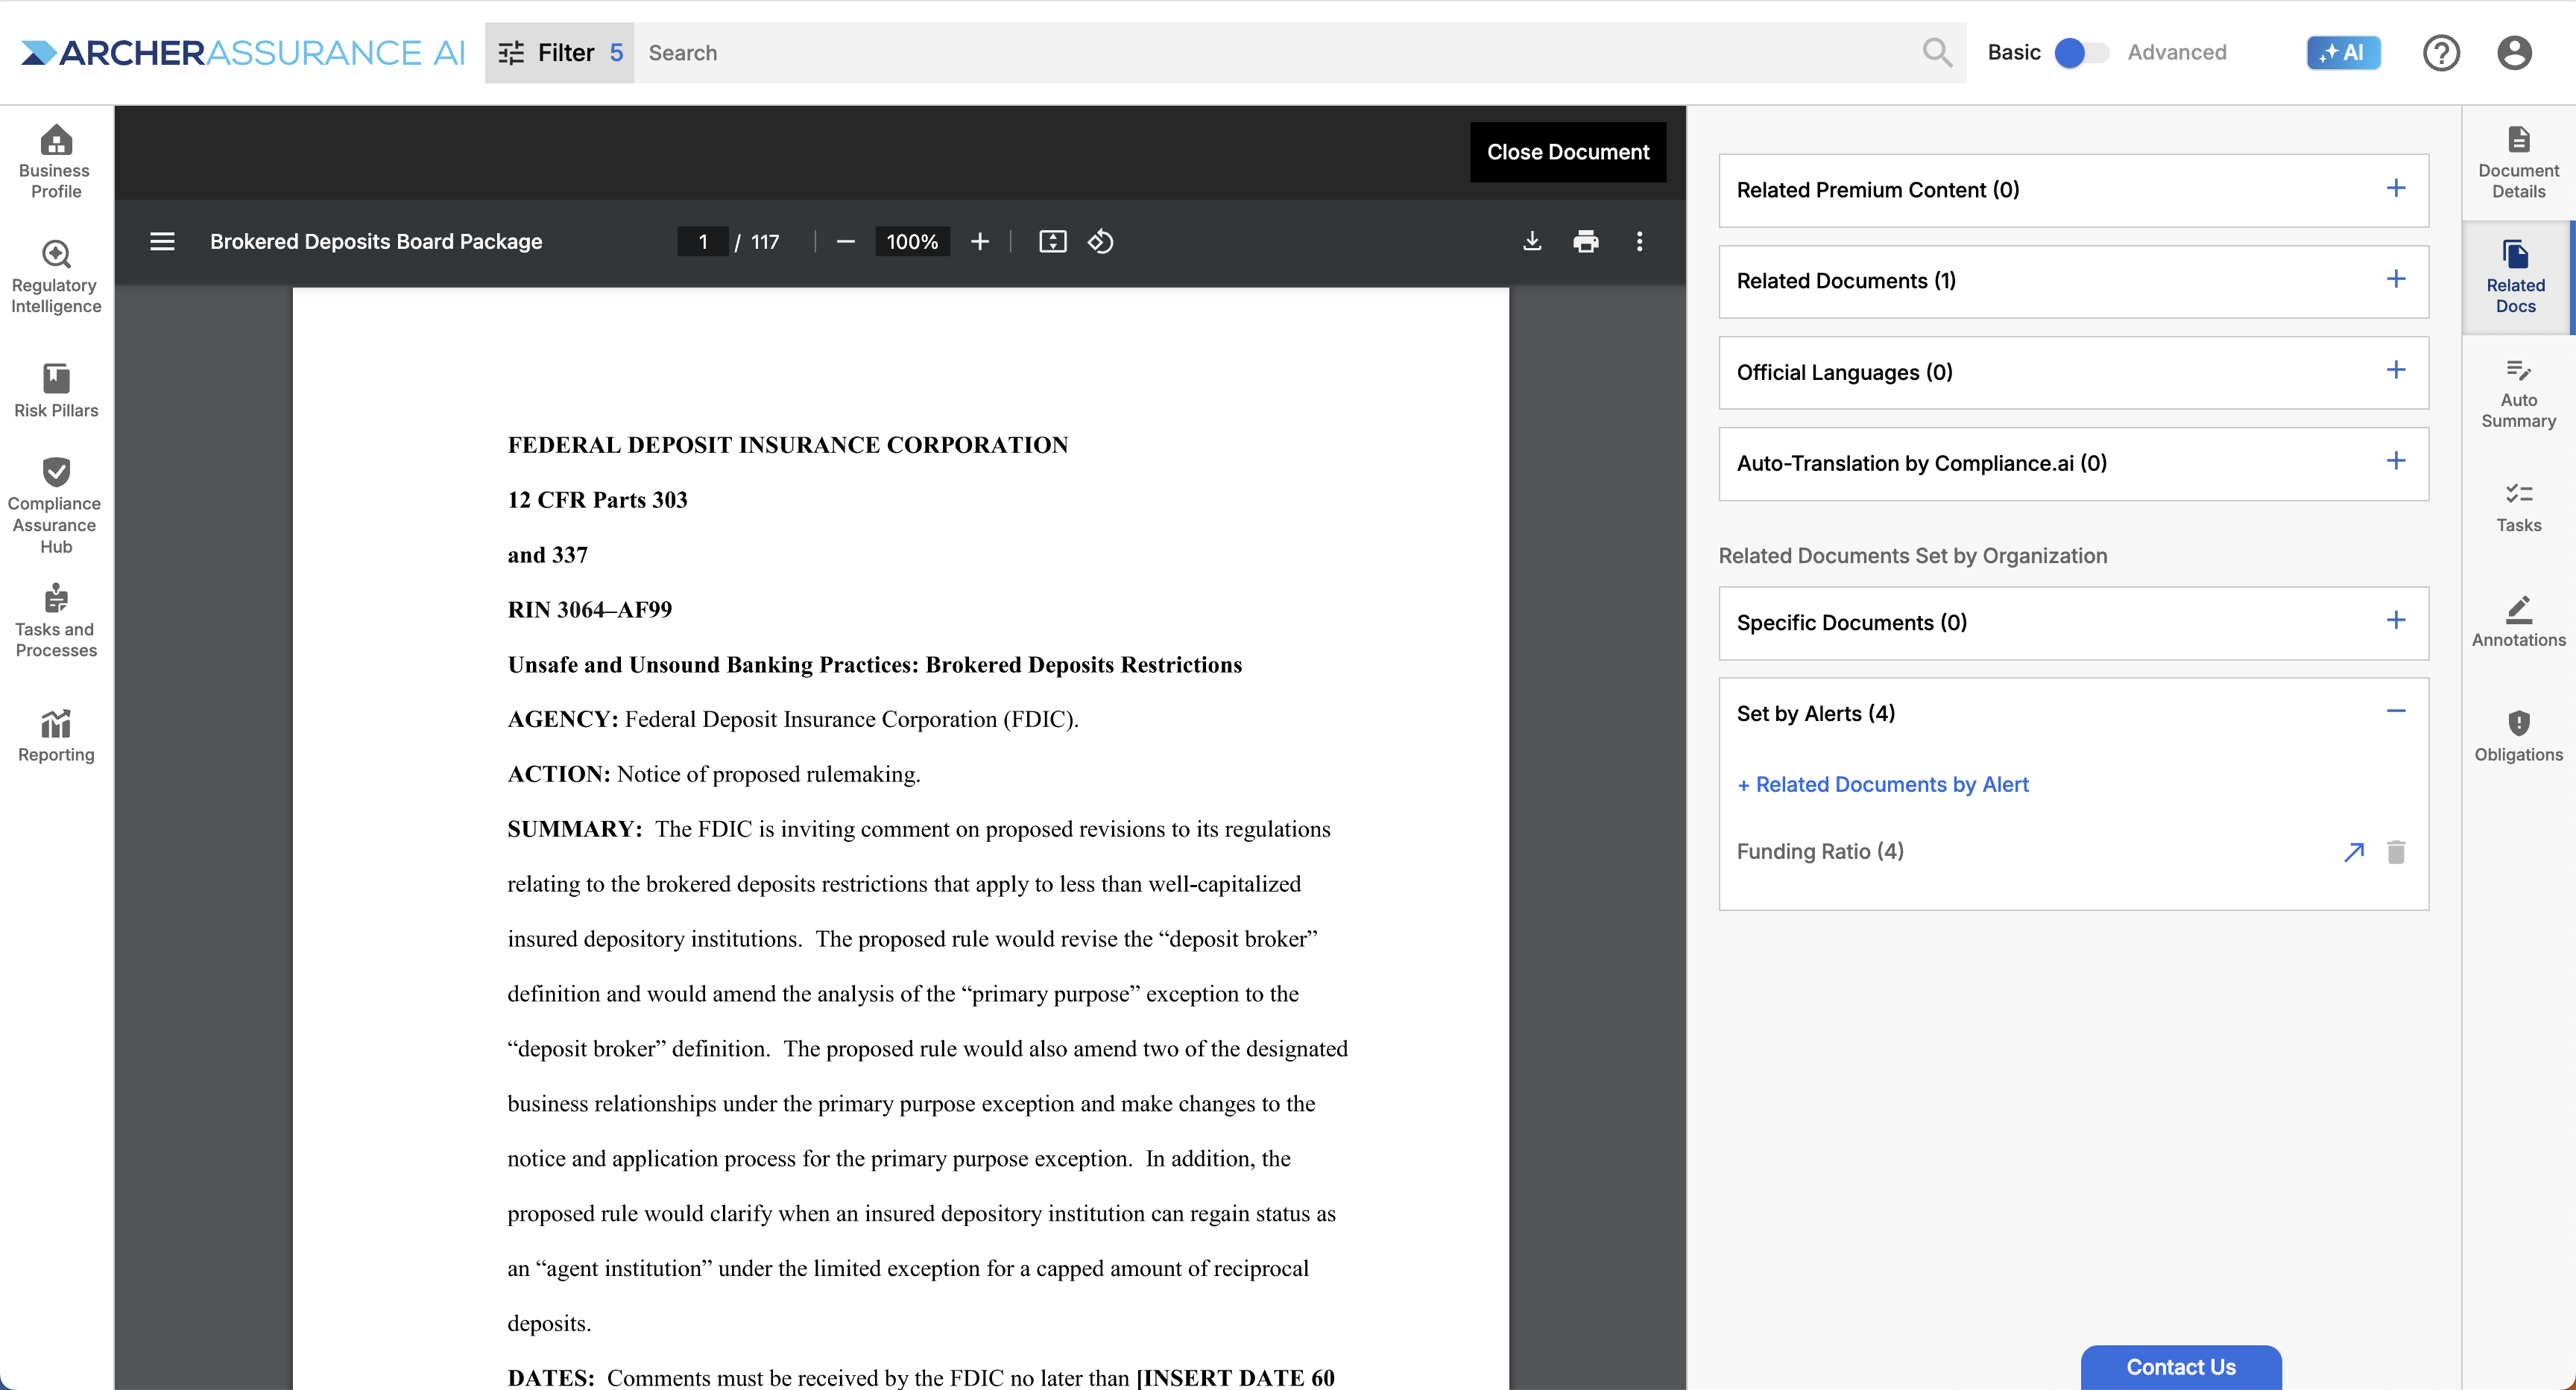The height and width of the screenshot is (1390, 2576).
Task: Open the AI assistant button
Action: pos(2343,52)
